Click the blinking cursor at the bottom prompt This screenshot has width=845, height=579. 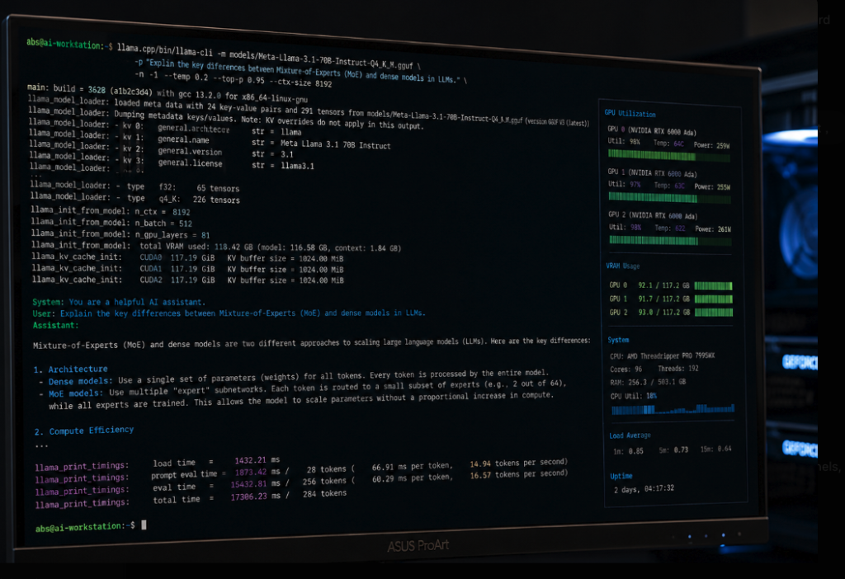[144, 525]
